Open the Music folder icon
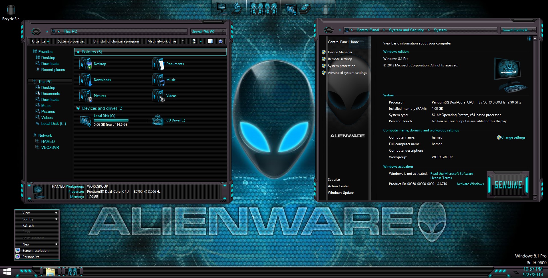This screenshot has width=548, height=278. click(x=158, y=80)
